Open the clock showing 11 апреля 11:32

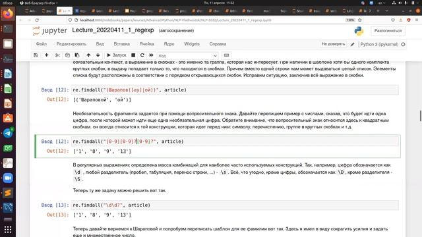coord(219,3)
